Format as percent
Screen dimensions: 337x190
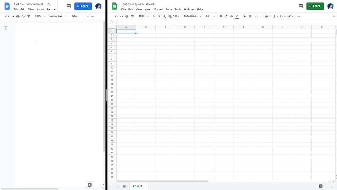[x=159, y=16]
